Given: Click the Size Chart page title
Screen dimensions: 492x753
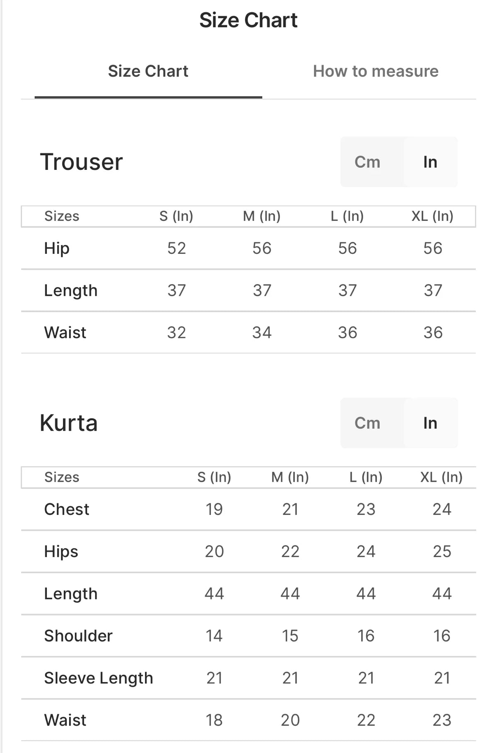Looking at the screenshot, I should coord(248,20).
